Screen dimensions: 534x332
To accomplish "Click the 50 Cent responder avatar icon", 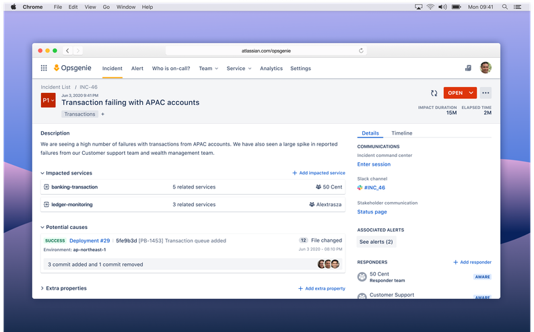I will (362, 277).
